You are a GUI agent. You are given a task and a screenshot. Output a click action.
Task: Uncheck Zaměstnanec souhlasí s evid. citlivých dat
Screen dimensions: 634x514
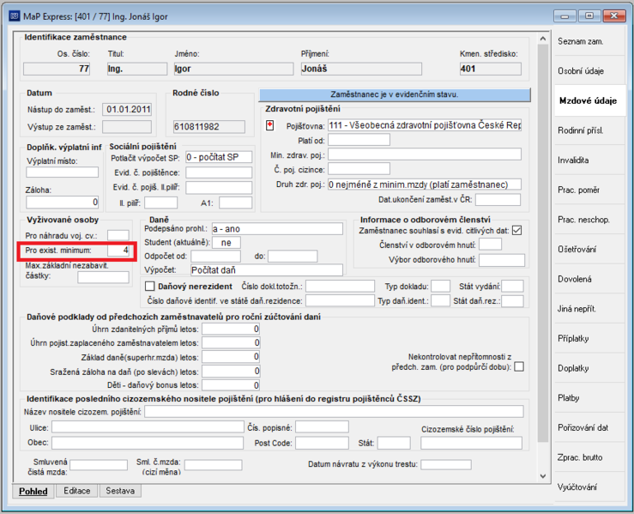(516, 231)
